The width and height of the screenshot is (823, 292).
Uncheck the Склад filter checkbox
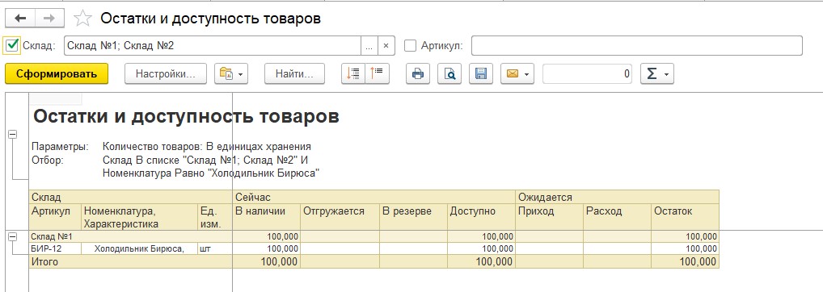[12, 45]
